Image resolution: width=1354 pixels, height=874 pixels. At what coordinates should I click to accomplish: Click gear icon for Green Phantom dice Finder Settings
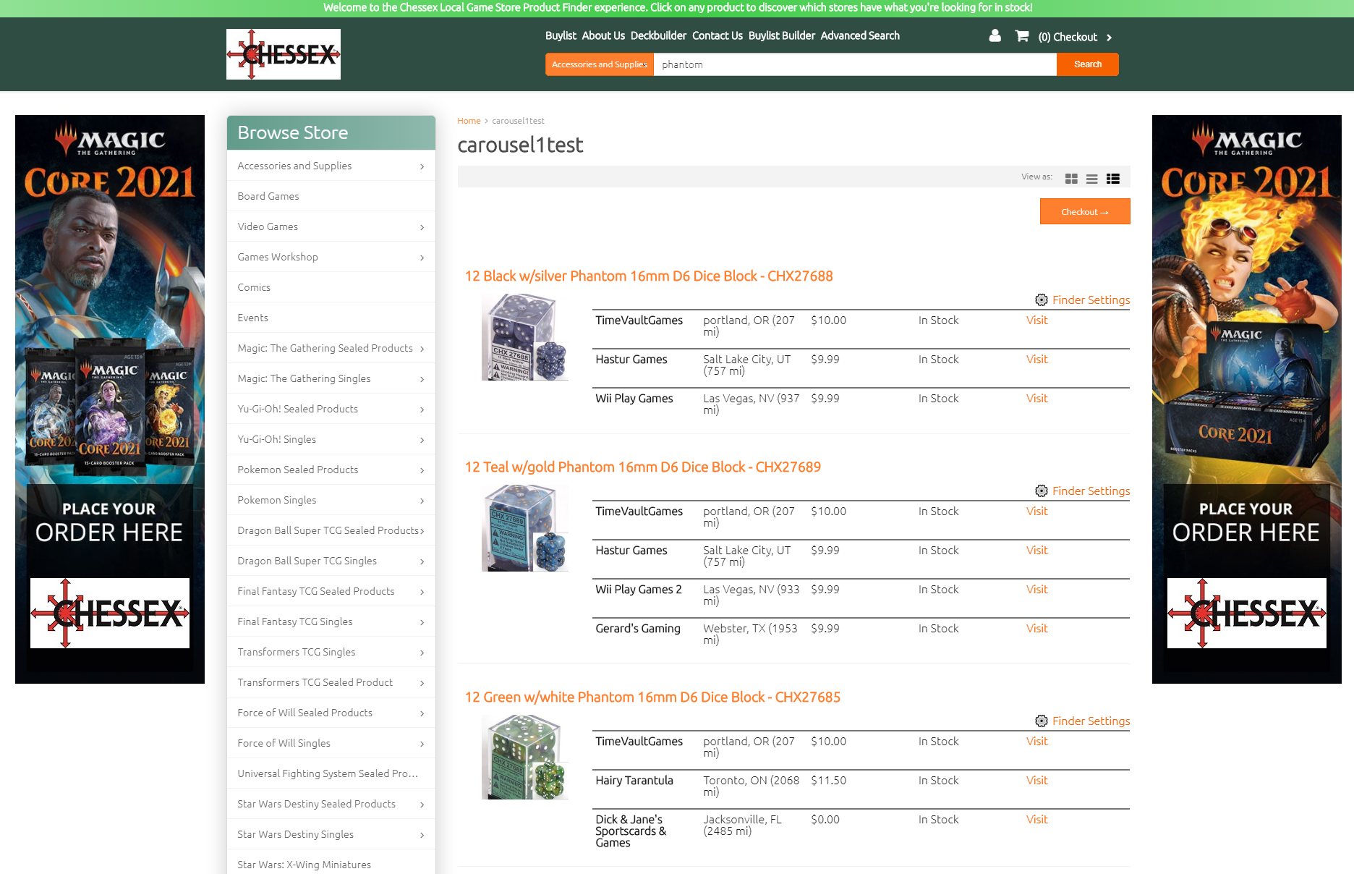pyautogui.click(x=1042, y=721)
